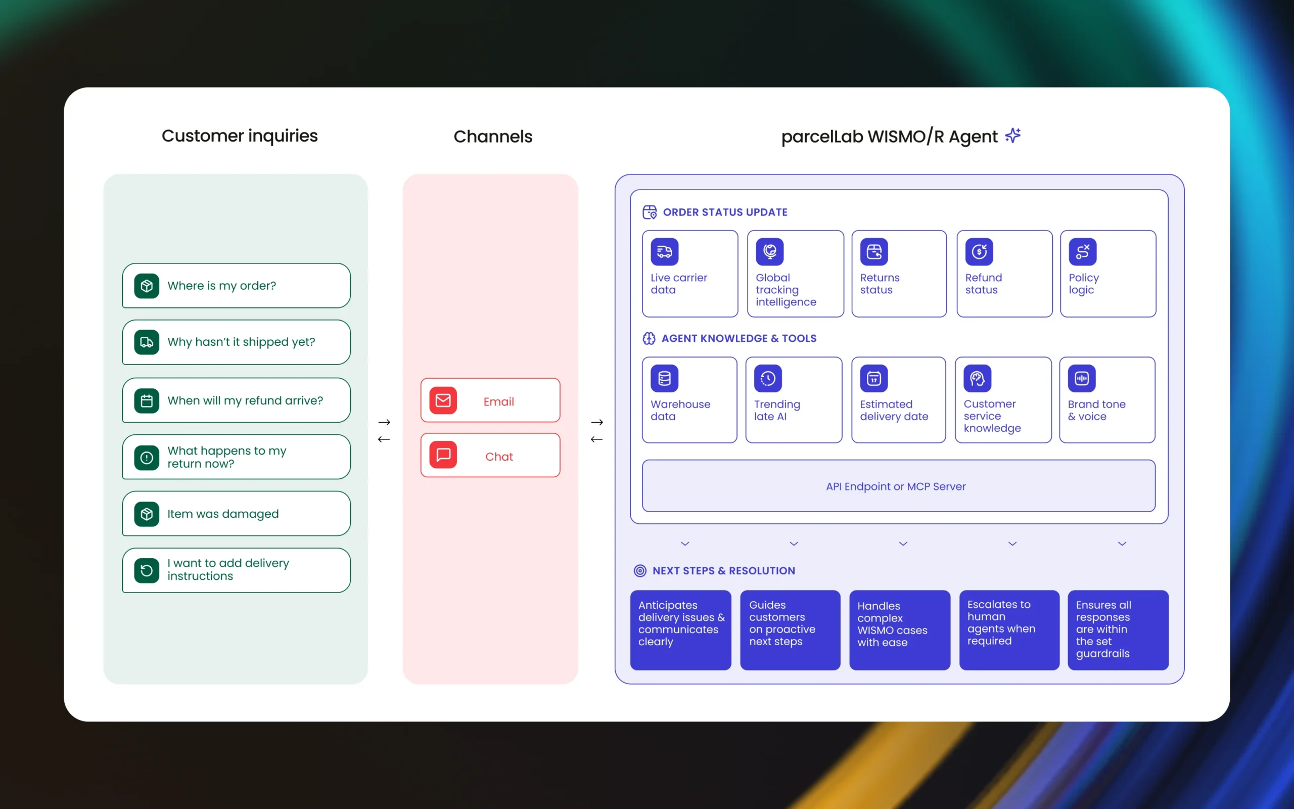Select the "Guides customers on proactive next steps" box
This screenshot has width=1294, height=809.
click(791, 630)
